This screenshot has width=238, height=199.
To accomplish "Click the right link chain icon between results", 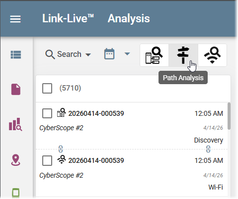I will (208, 149).
